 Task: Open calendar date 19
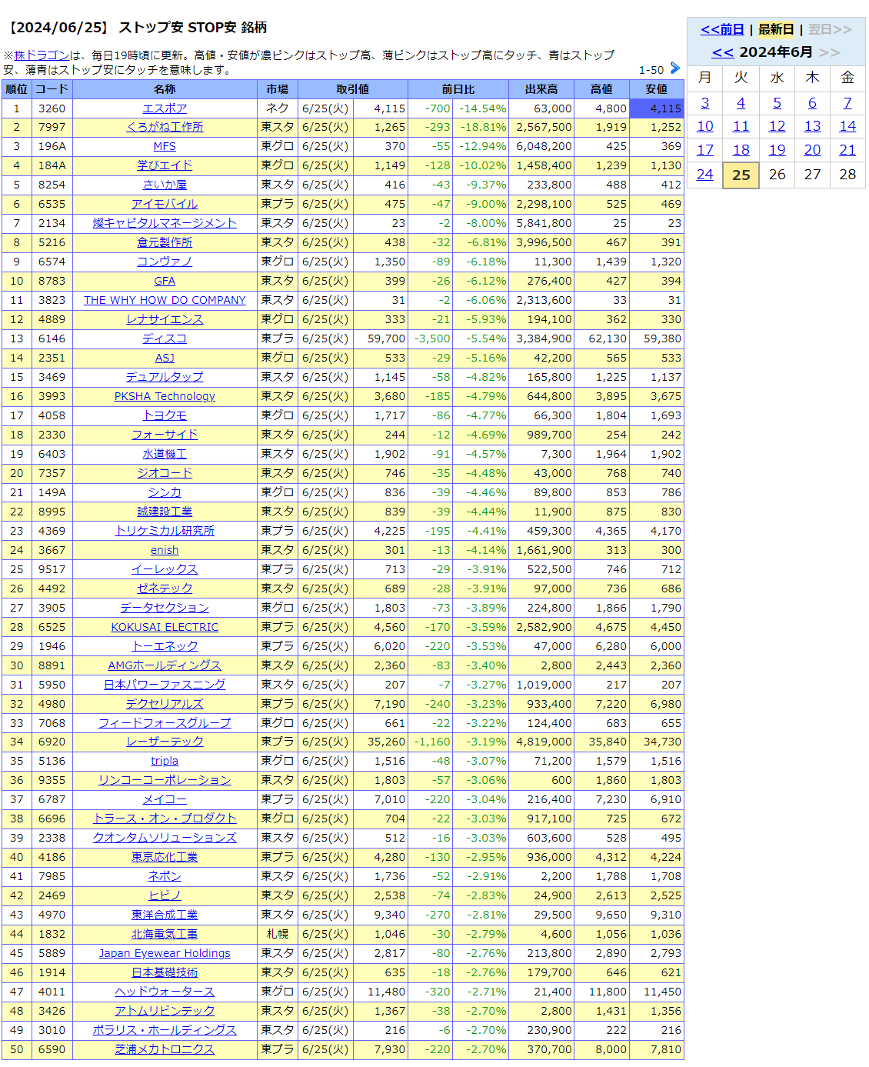point(777,150)
